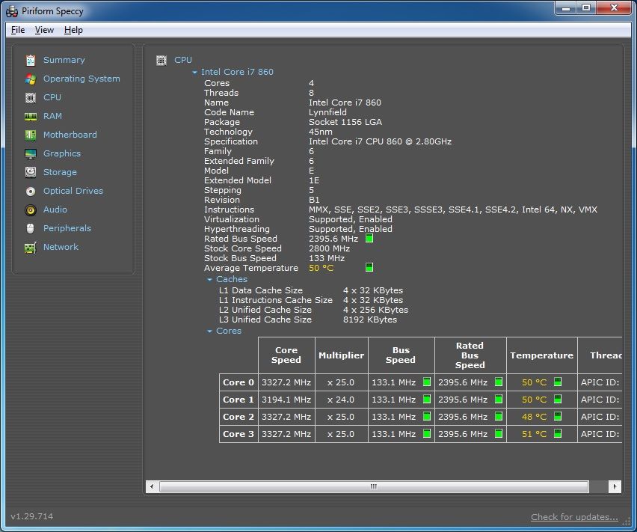The width and height of the screenshot is (637, 532).
Task: Click the scrollbar right arrow
Action: click(x=615, y=486)
